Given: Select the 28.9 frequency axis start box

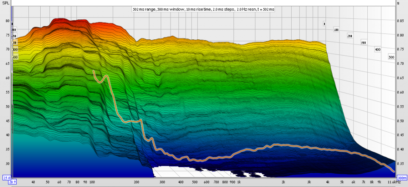Looking at the screenshot, I should click(12, 182).
